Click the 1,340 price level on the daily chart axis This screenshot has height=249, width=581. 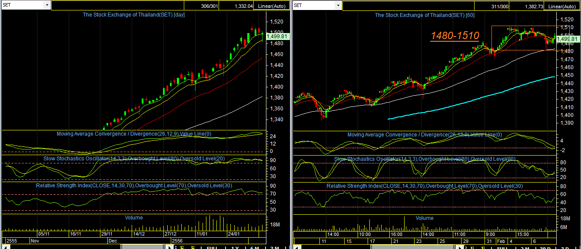click(x=276, y=120)
